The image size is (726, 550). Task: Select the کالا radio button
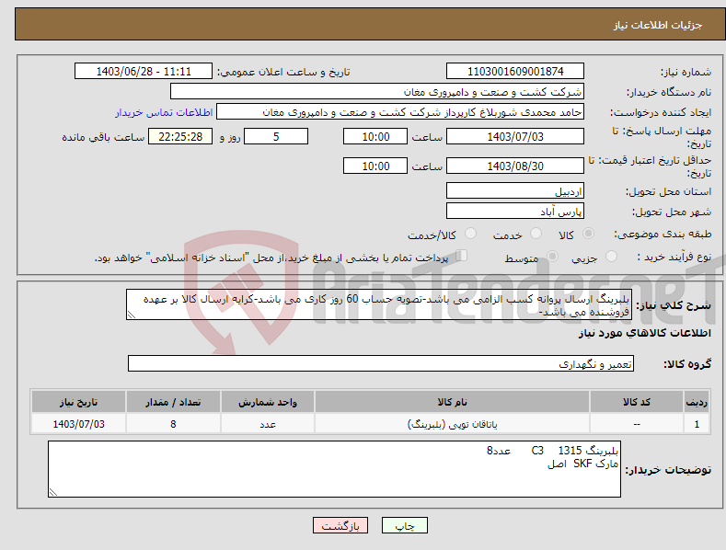[589, 234]
